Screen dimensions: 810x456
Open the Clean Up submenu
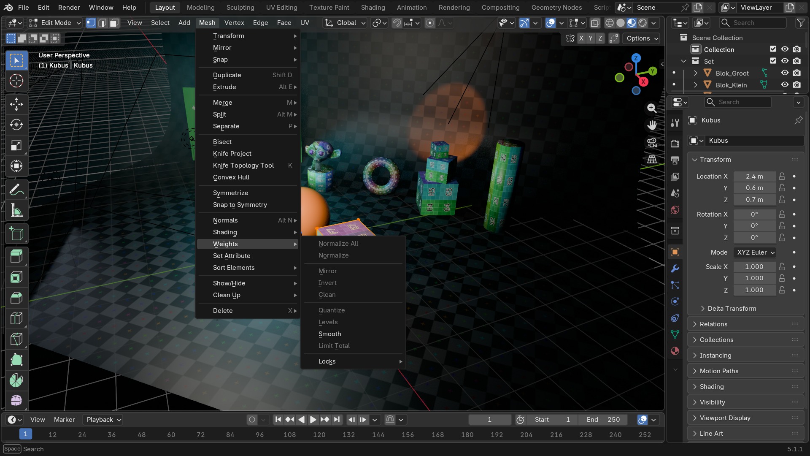click(x=248, y=295)
